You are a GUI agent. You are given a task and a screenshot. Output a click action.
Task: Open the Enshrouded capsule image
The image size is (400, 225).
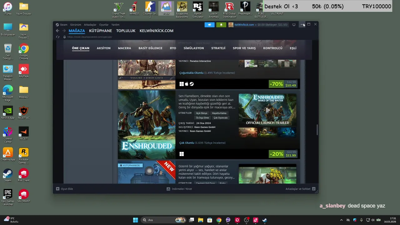[147, 125]
